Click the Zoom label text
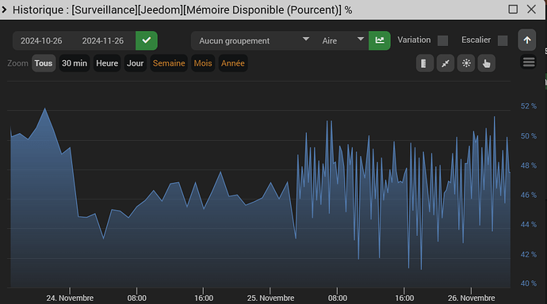 pyautogui.click(x=17, y=63)
